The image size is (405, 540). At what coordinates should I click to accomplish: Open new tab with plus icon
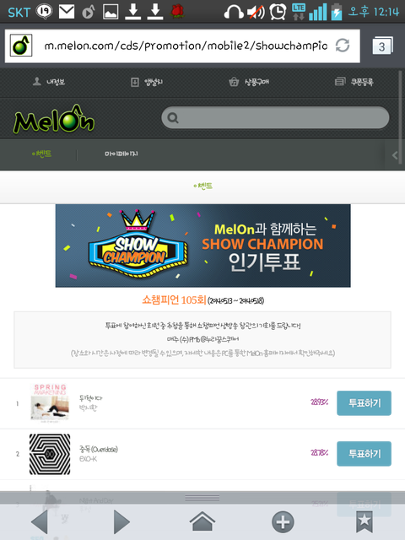(x=283, y=522)
